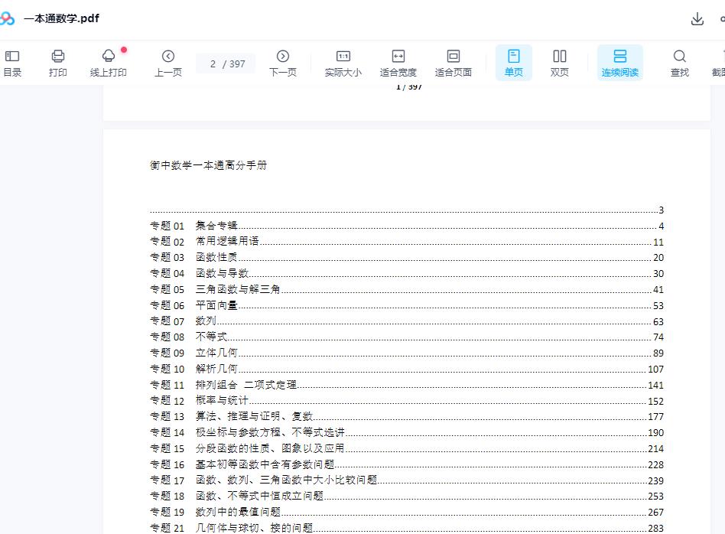Screen dimensions: 725x534
Task: Fit whole page with 适合页面
Action: click(453, 63)
